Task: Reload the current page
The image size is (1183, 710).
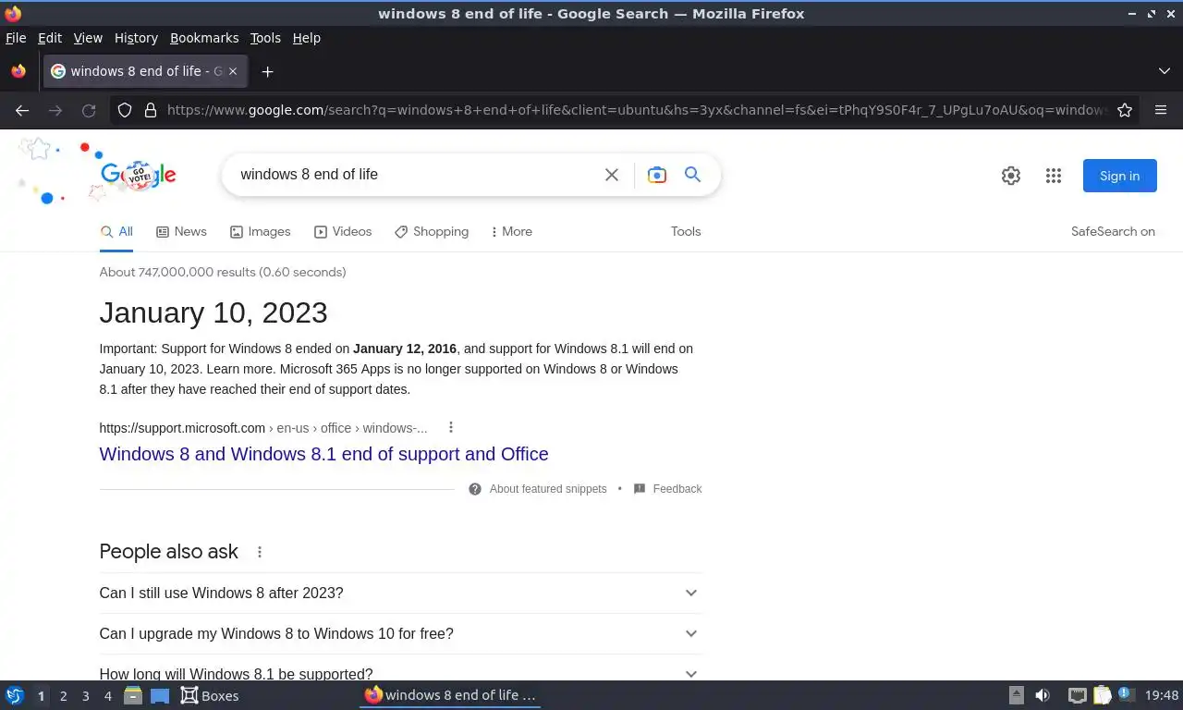Action: (89, 110)
